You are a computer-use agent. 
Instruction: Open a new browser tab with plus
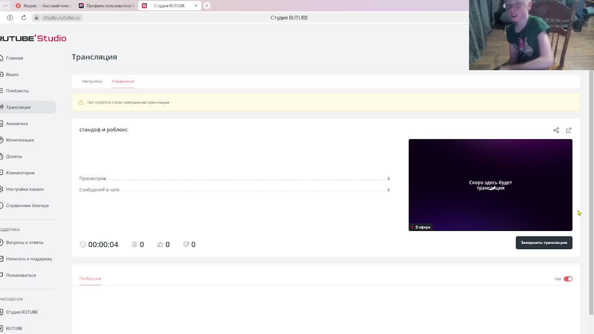point(207,6)
